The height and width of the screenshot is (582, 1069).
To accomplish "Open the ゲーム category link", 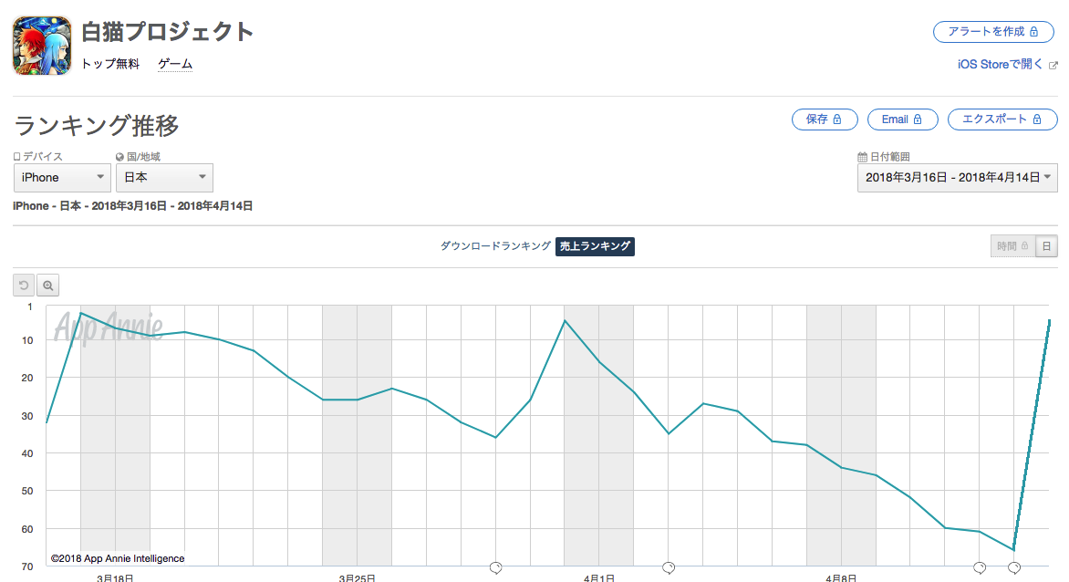I will tap(175, 64).
